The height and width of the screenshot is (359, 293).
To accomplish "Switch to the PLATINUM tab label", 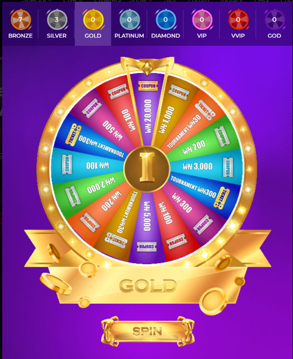I will point(129,36).
